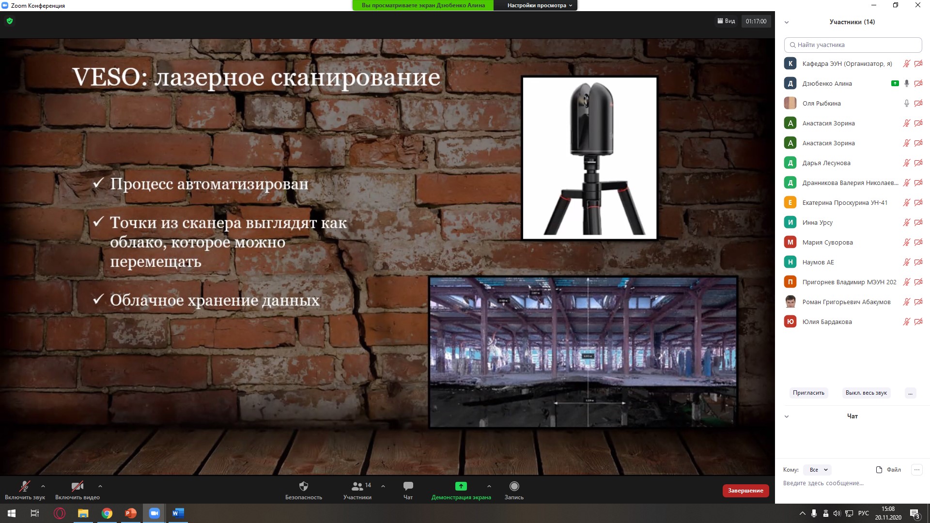930x523 pixels.
Task: Toggle muted mic for Мария Суворова
Action: coord(907,242)
